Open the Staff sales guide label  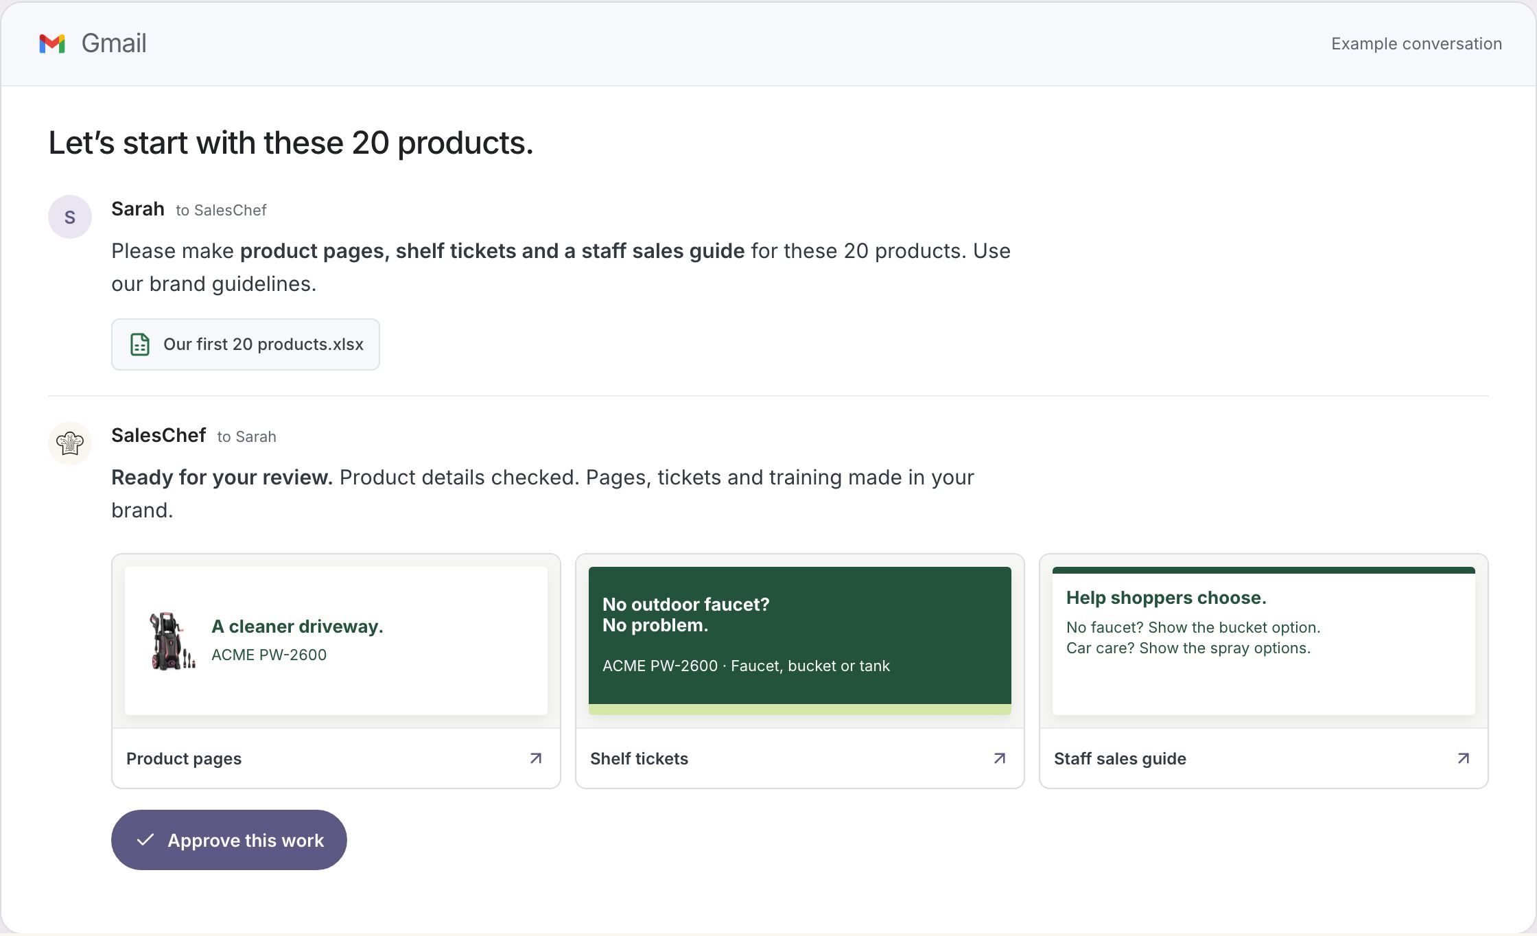tap(1120, 758)
